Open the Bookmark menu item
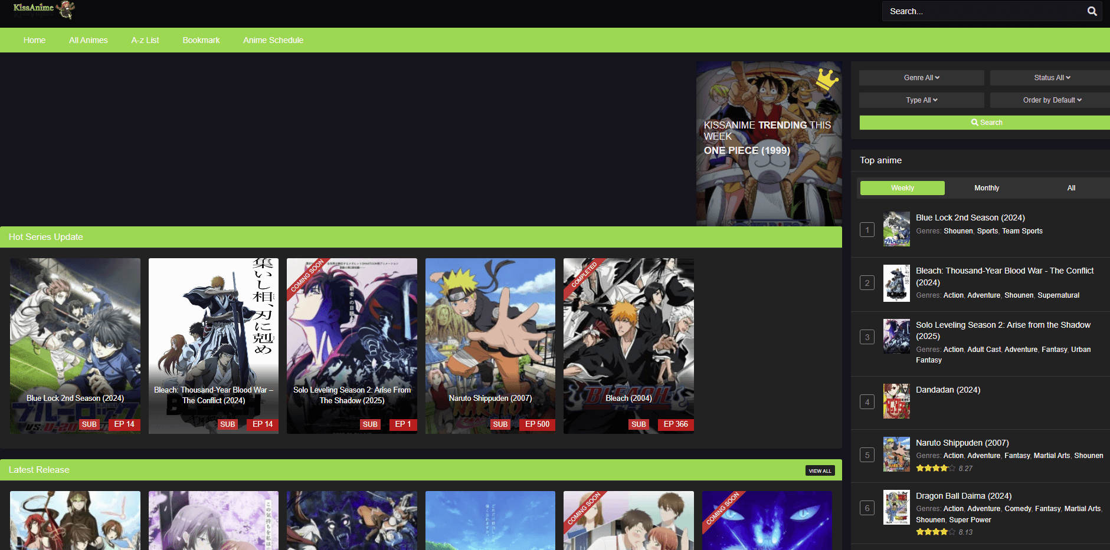Image resolution: width=1110 pixels, height=550 pixels. (x=201, y=40)
